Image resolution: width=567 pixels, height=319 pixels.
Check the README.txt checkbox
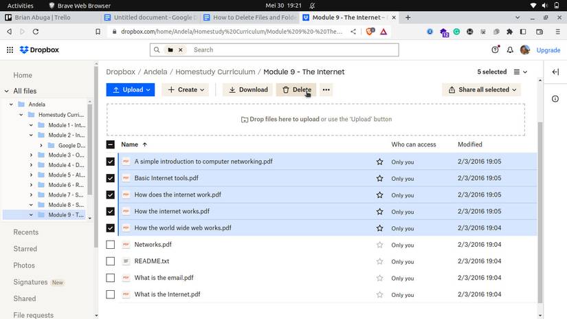coord(110,261)
